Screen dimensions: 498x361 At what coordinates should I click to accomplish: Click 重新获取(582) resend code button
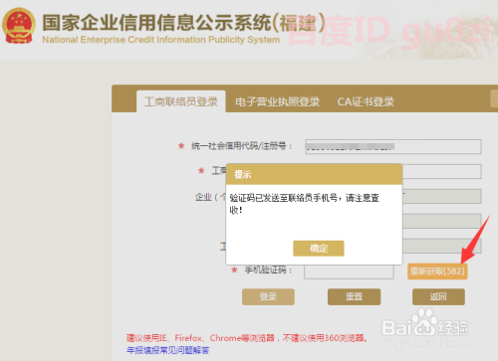tap(437, 271)
